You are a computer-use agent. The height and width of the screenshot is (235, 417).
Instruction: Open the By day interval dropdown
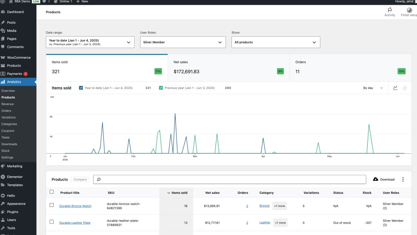click(x=373, y=88)
